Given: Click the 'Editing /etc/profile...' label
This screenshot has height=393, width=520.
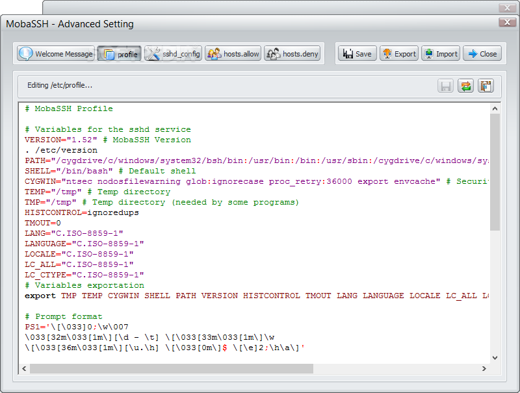Looking at the screenshot, I should pyautogui.click(x=60, y=86).
